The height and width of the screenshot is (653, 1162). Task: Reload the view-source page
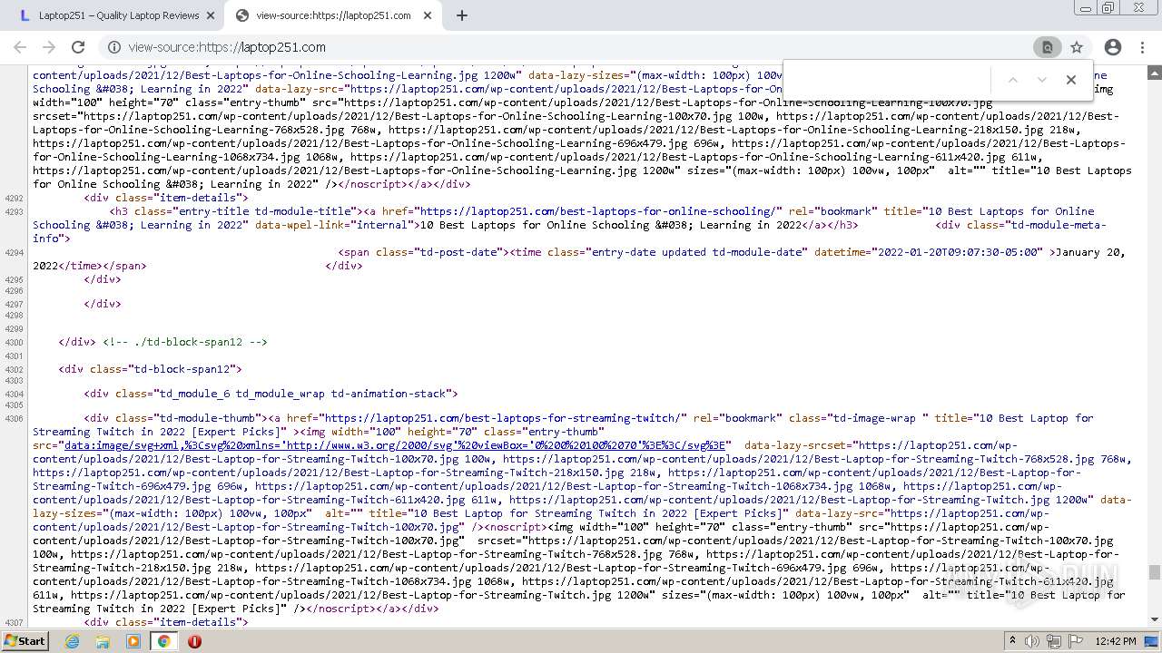tap(78, 47)
